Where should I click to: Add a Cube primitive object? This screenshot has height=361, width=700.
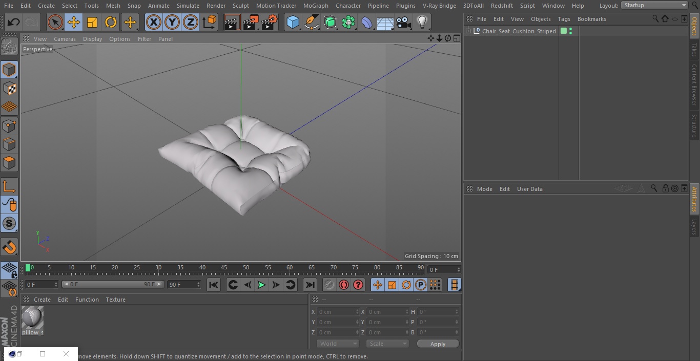click(x=293, y=22)
